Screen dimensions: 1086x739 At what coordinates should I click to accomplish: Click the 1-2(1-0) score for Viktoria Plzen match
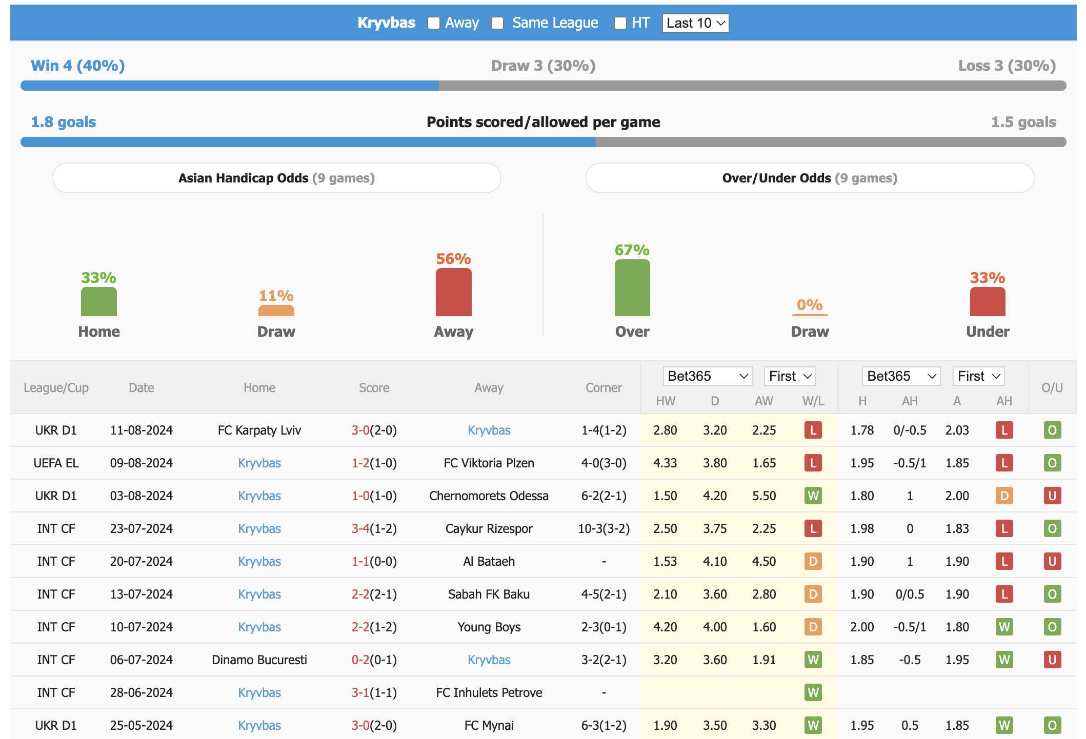pyautogui.click(x=374, y=463)
